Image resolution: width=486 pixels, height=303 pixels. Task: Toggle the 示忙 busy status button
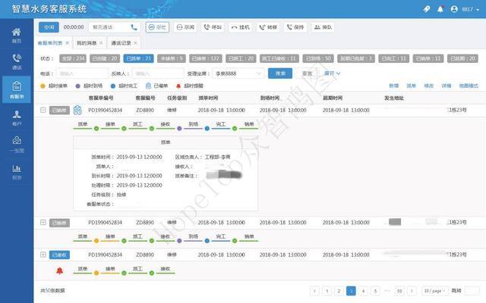(x=157, y=27)
